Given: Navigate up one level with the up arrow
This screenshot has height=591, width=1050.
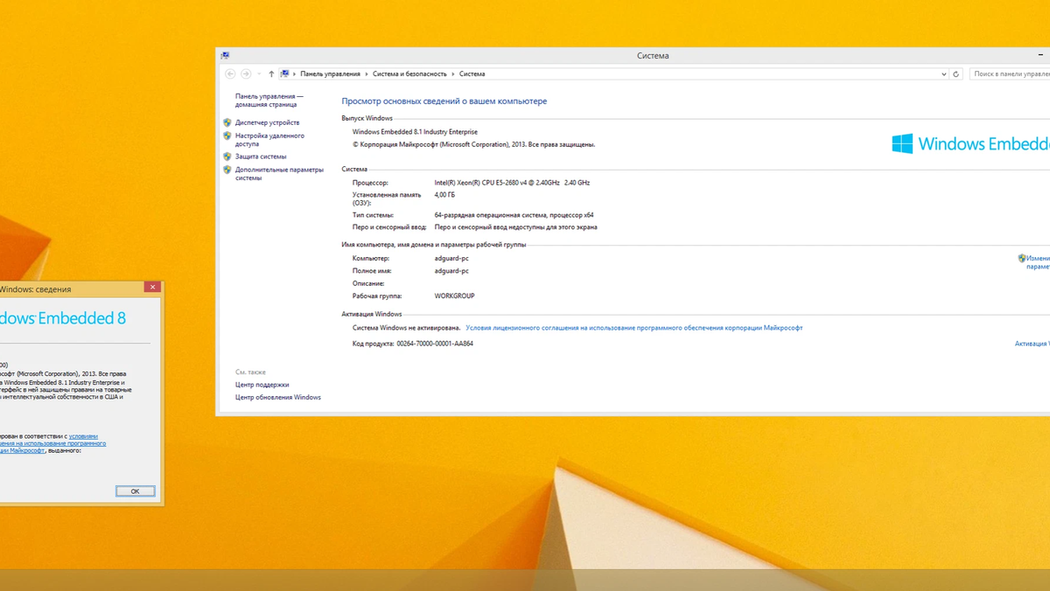Looking at the screenshot, I should click(271, 73).
